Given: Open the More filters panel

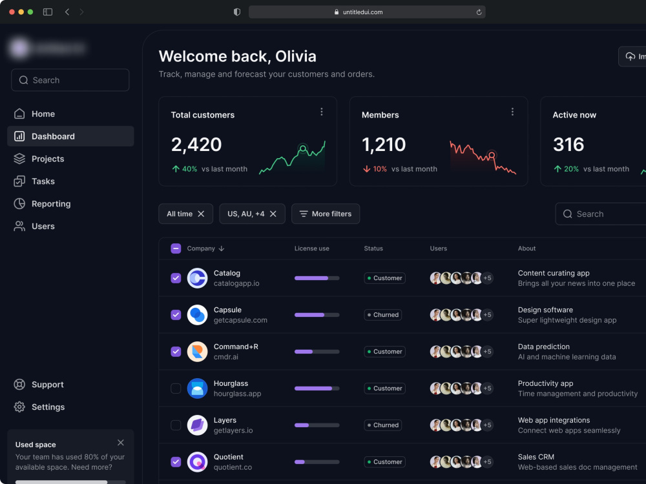Looking at the screenshot, I should click(326, 214).
